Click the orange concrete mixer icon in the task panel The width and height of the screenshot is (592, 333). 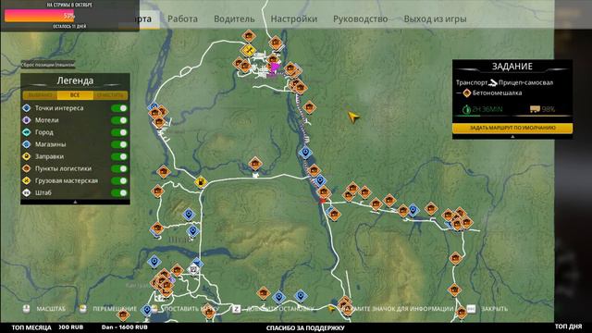click(467, 92)
